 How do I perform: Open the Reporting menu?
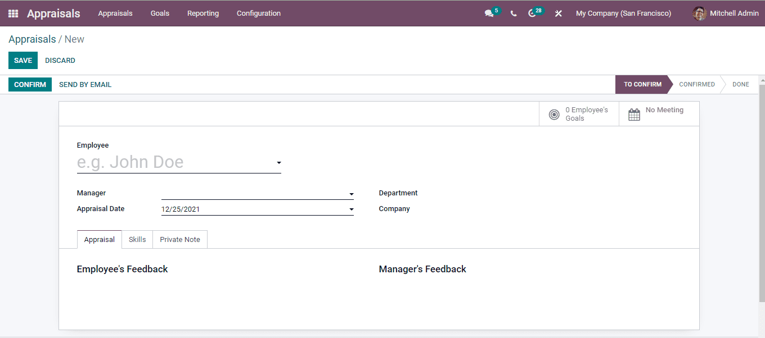click(x=203, y=13)
